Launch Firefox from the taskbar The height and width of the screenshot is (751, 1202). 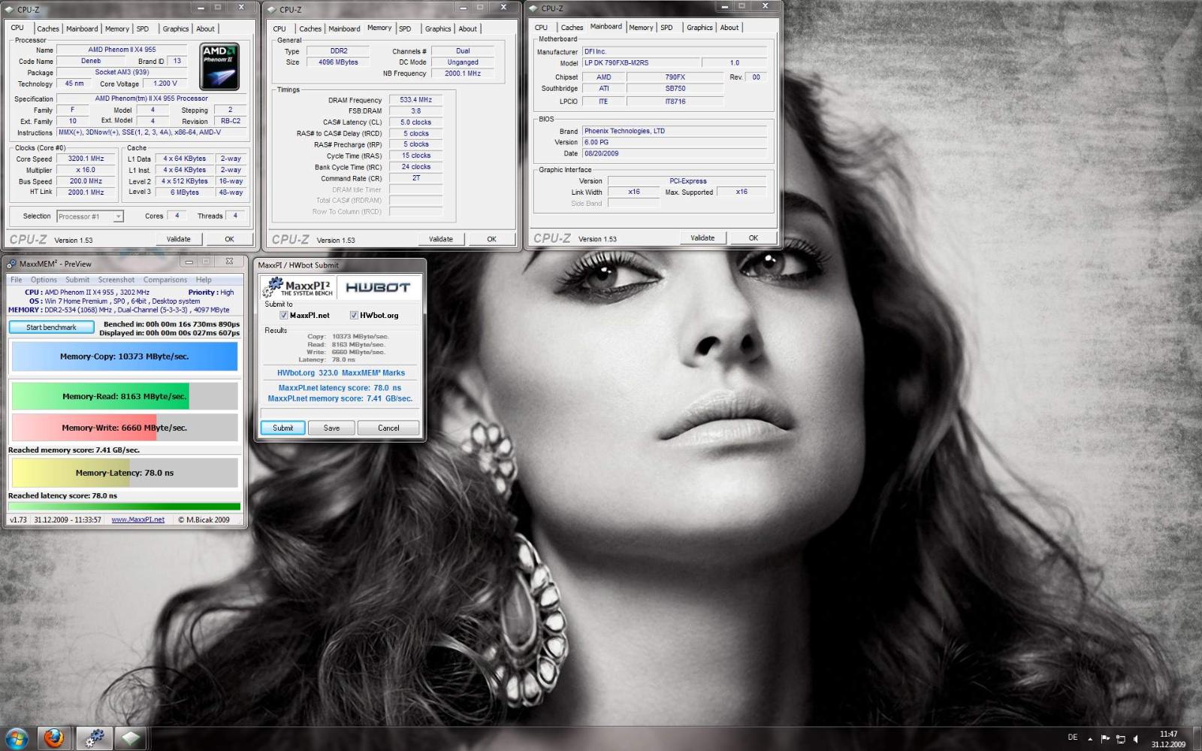[x=53, y=738]
